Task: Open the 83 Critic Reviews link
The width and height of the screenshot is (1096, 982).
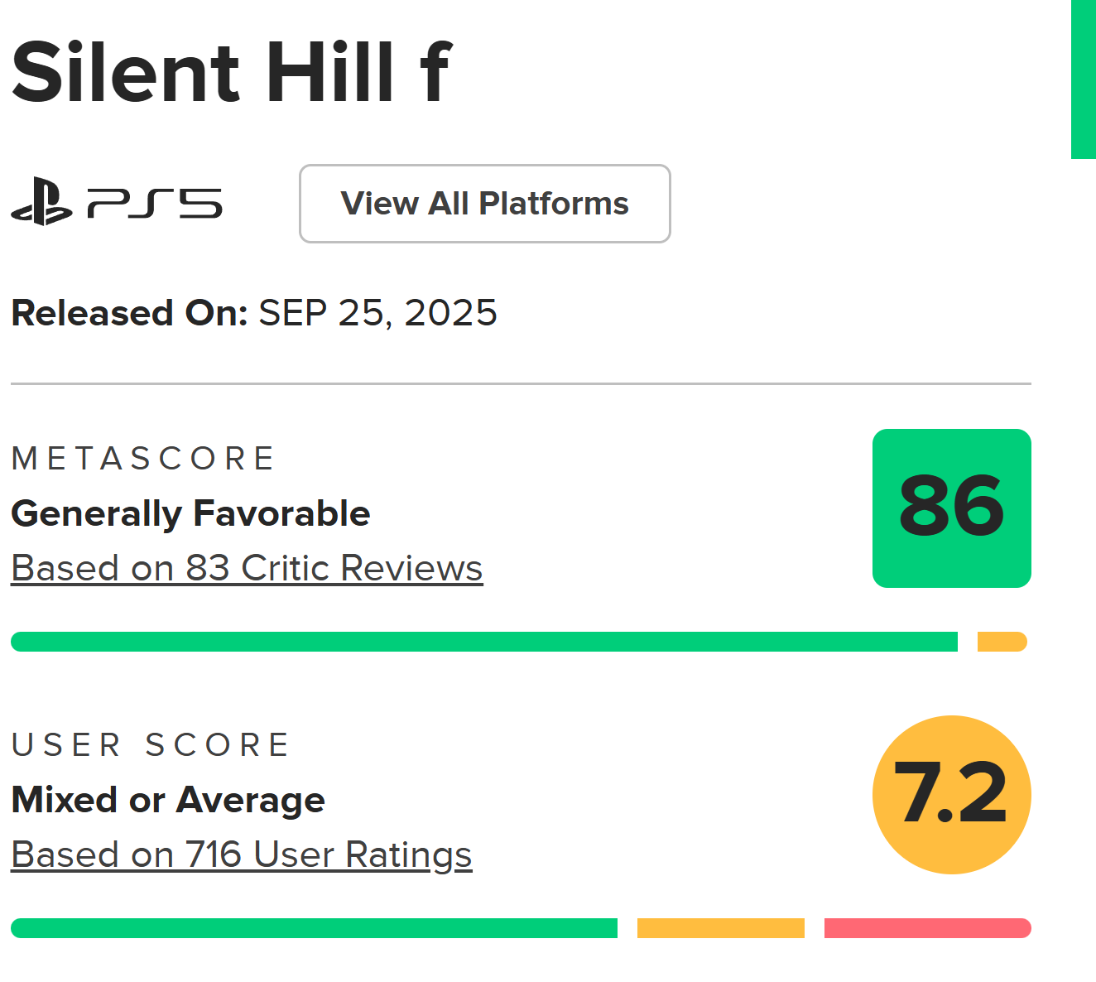Action: point(247,569)
